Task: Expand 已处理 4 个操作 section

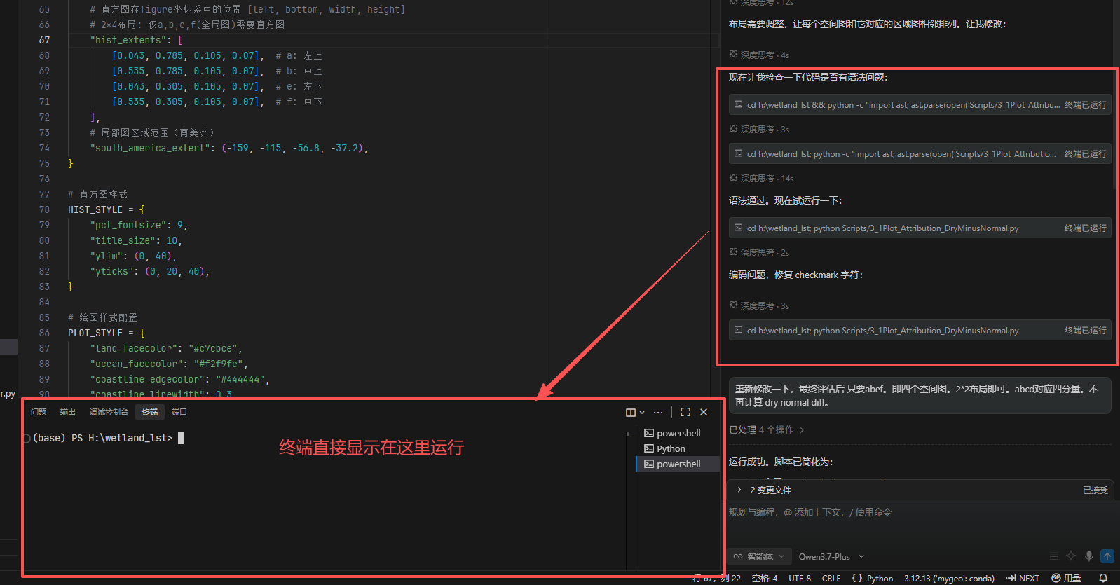Action: (x=767, y=429)
